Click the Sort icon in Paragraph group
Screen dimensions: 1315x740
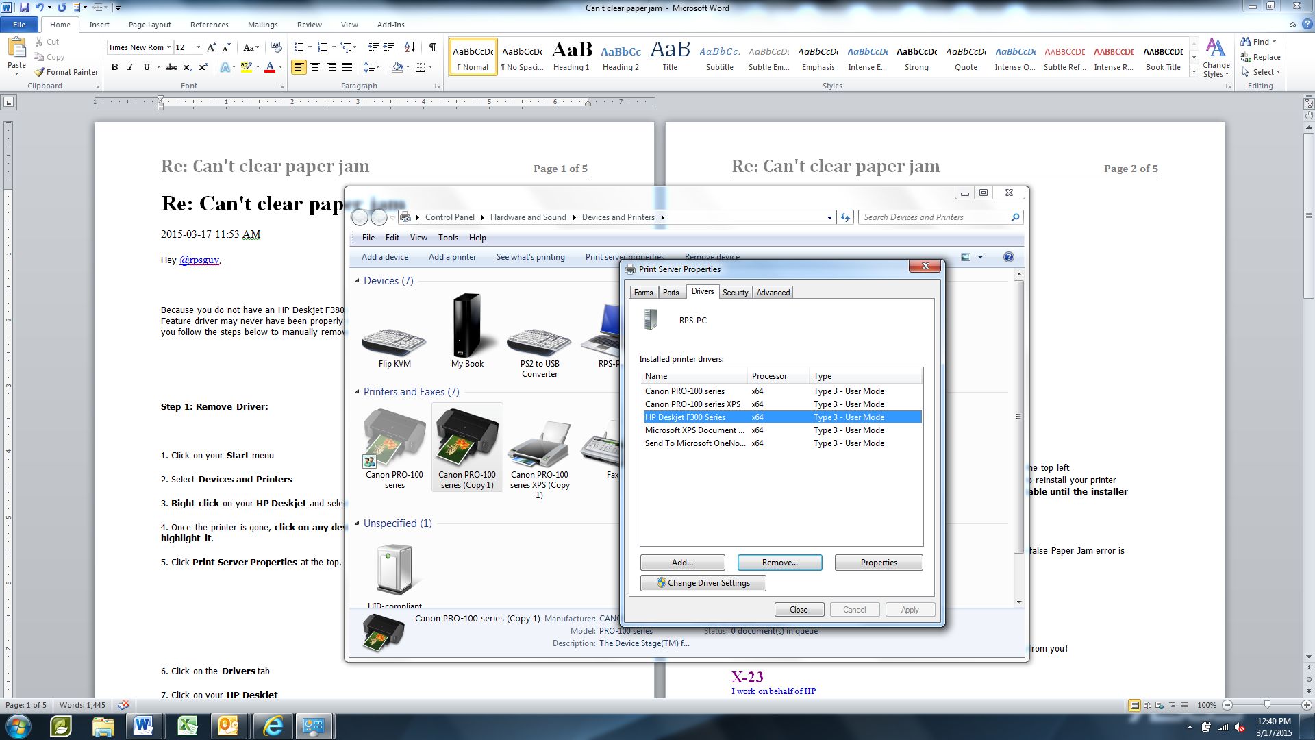(x=410, y=47)
